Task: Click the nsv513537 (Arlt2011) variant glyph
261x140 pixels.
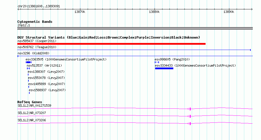Action: point(28,68)
